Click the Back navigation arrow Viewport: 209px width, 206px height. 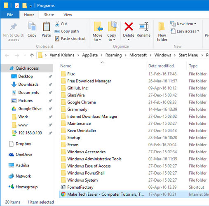(7, 56)
